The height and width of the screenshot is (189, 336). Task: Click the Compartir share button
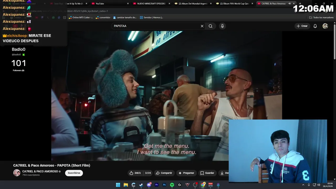click(164, 173)
